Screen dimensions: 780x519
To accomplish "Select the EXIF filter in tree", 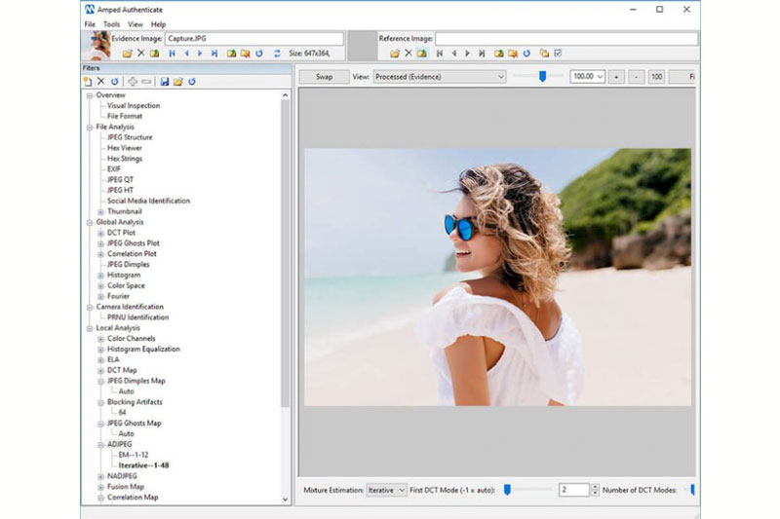I will coord(114,169).
